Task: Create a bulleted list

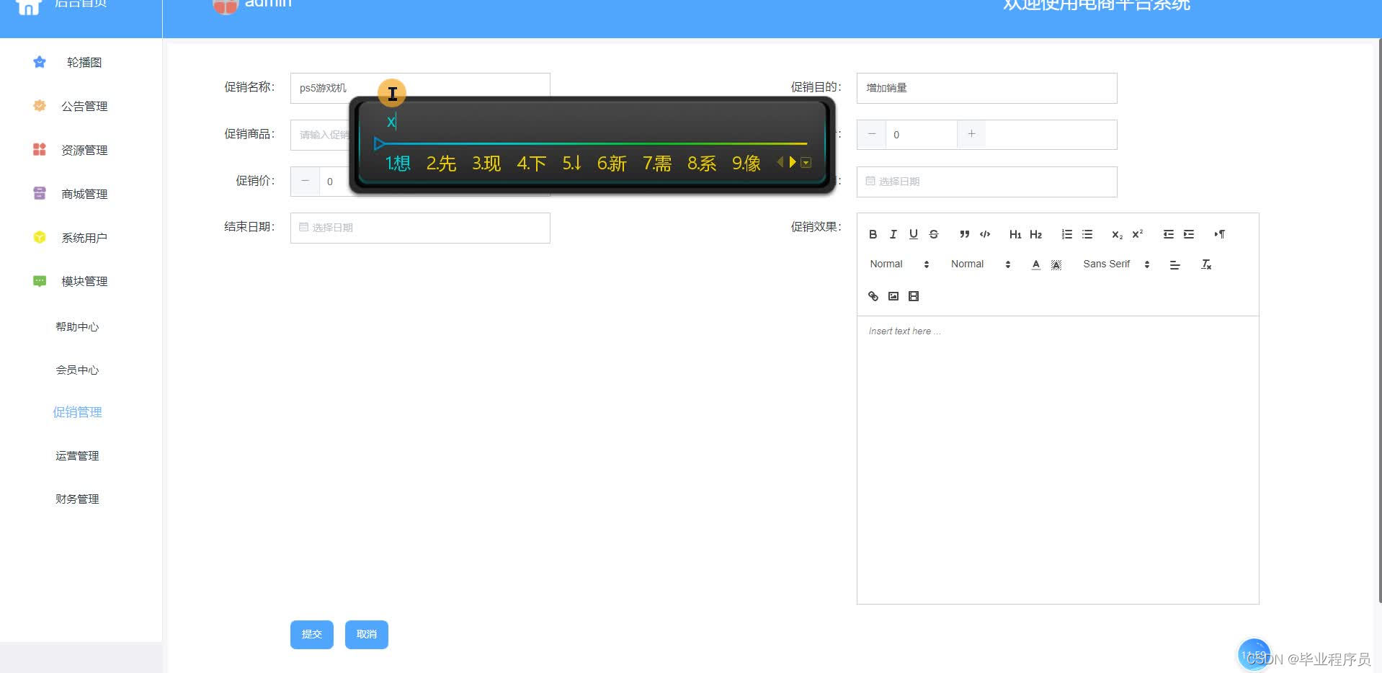Action: pyautogui.click(x=1087, y=234)
